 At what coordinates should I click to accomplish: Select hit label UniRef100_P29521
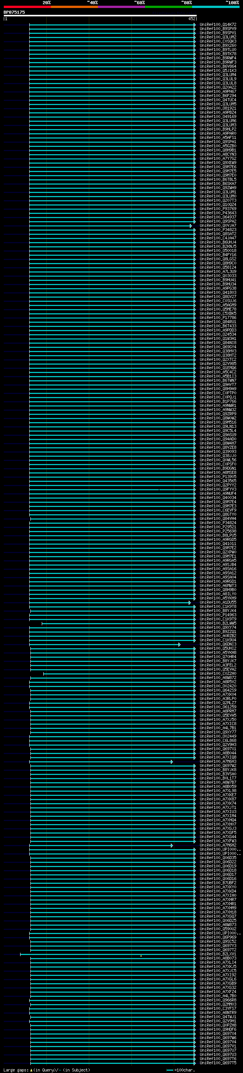[x=218, y=527]
